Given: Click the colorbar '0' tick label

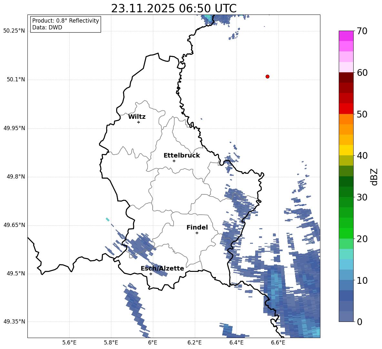Looking at the screenshot, I should (359, 322).
